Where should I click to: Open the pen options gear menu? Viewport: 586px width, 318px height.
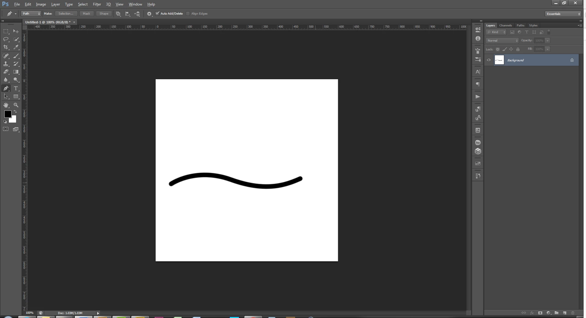click(x=149, y=14)
